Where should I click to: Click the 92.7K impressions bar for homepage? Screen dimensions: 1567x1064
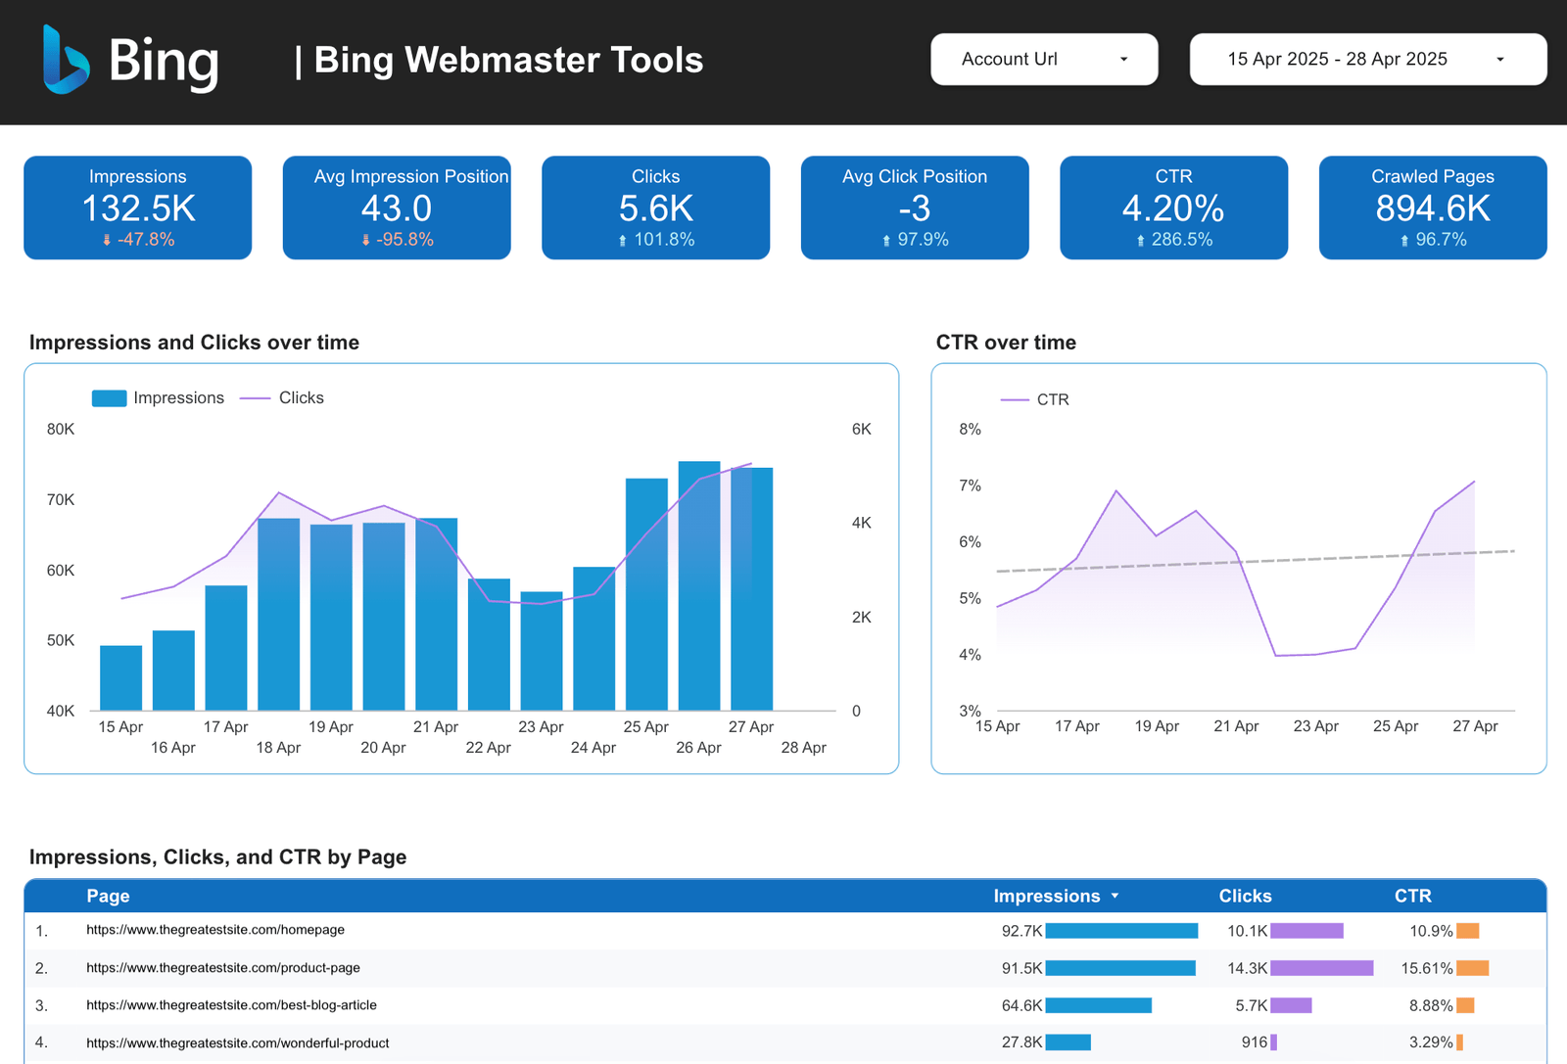(x=1121, y=931)
